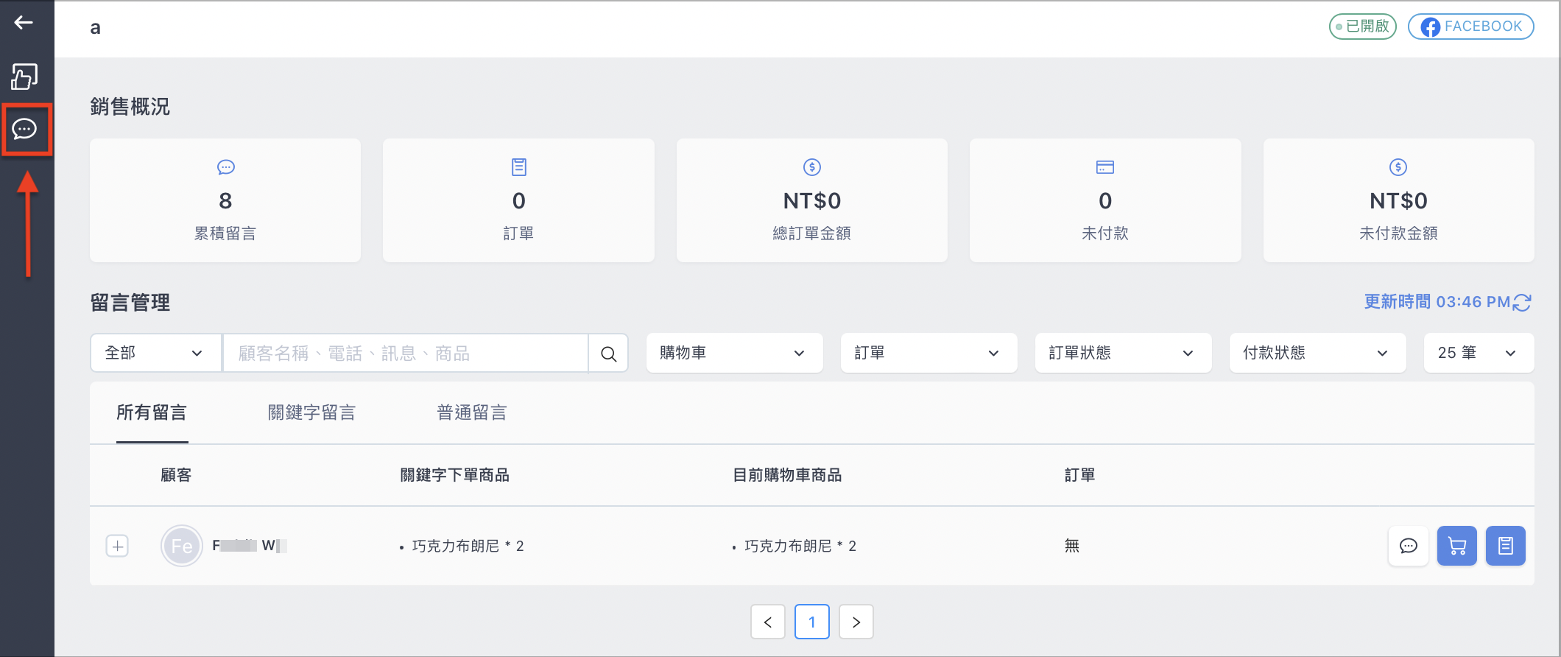This screenshot has width=1561, height=657.
Task: Open the comments chat bubble sidebar icon
Action: pyautogui.click(x=24, y=130)
